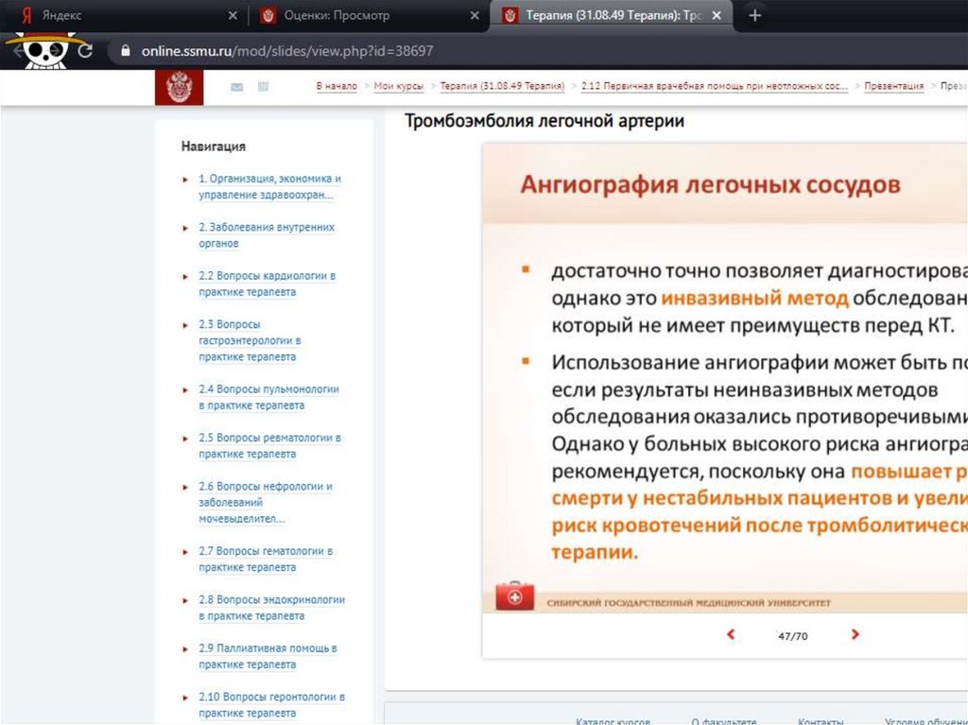The image size is (968, 725).
Task: Open 2.2 Вопросы кардиологии section
Action: pyautogui.click(x=267, y=284)
